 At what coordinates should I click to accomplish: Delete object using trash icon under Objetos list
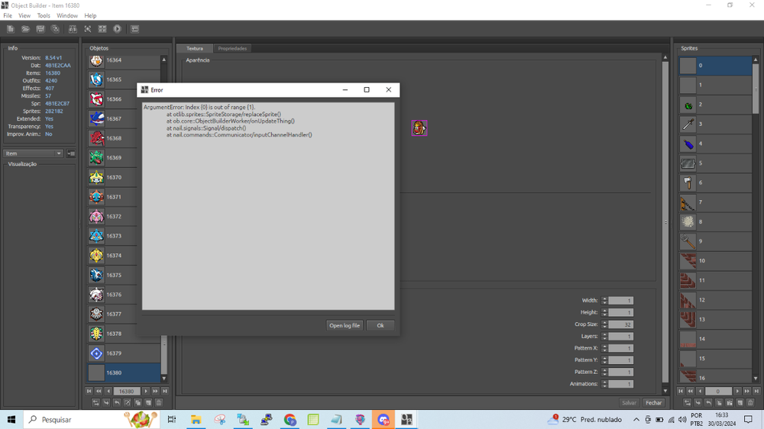pyautogui.click(x=159, y=402)
